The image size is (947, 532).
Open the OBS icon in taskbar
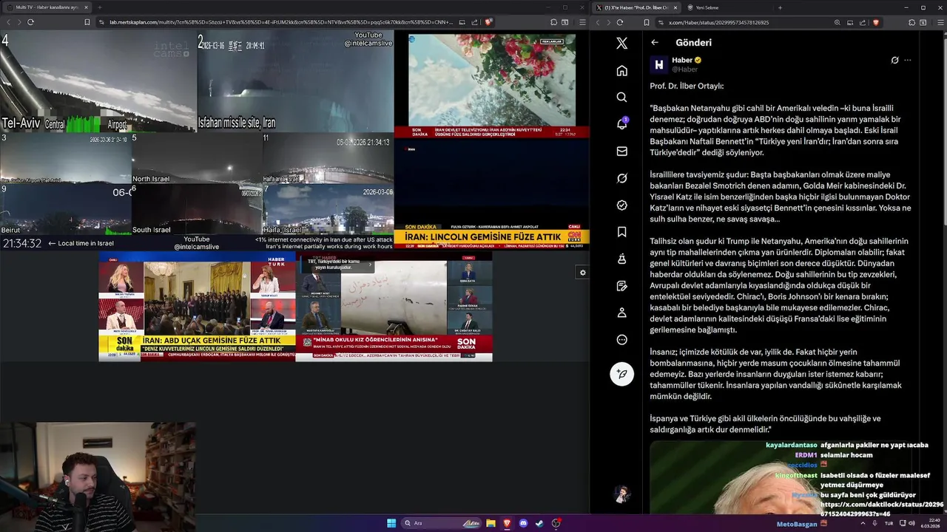tap(556, 523)
